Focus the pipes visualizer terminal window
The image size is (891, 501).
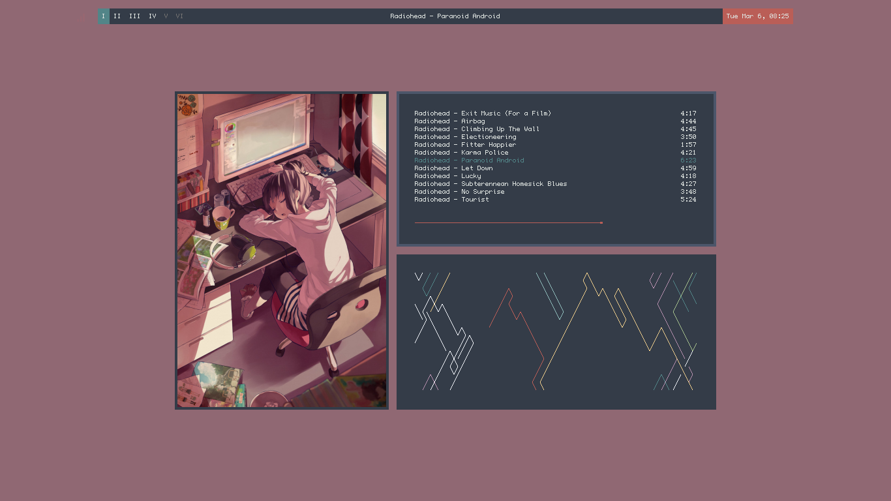(556, 332)
